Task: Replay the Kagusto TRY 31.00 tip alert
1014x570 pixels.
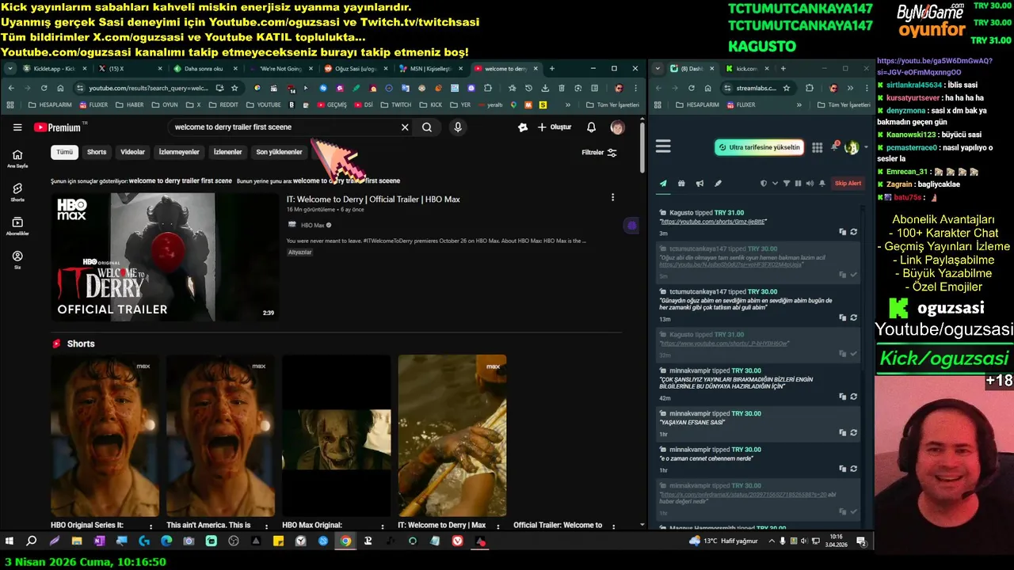Action: point(853,232)
